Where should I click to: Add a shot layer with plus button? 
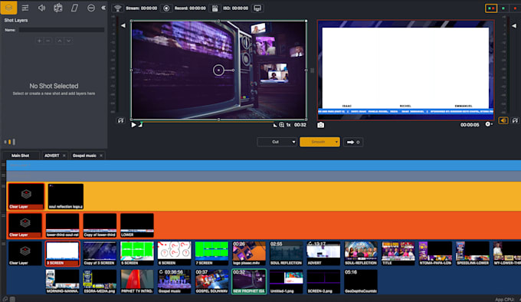coord(39,41)
